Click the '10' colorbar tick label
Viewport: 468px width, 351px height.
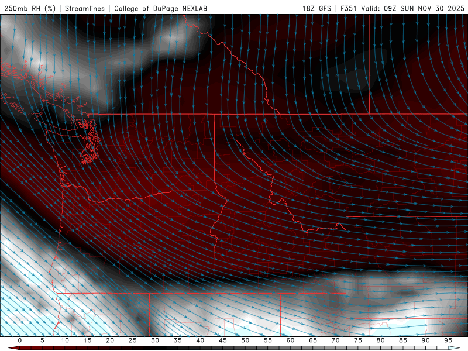coord(65,340)
